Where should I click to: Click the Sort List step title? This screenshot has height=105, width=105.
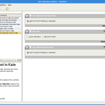tap(36, 31)
